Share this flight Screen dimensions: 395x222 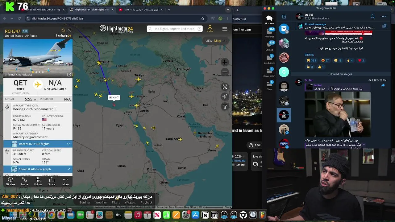click(52, 181)
